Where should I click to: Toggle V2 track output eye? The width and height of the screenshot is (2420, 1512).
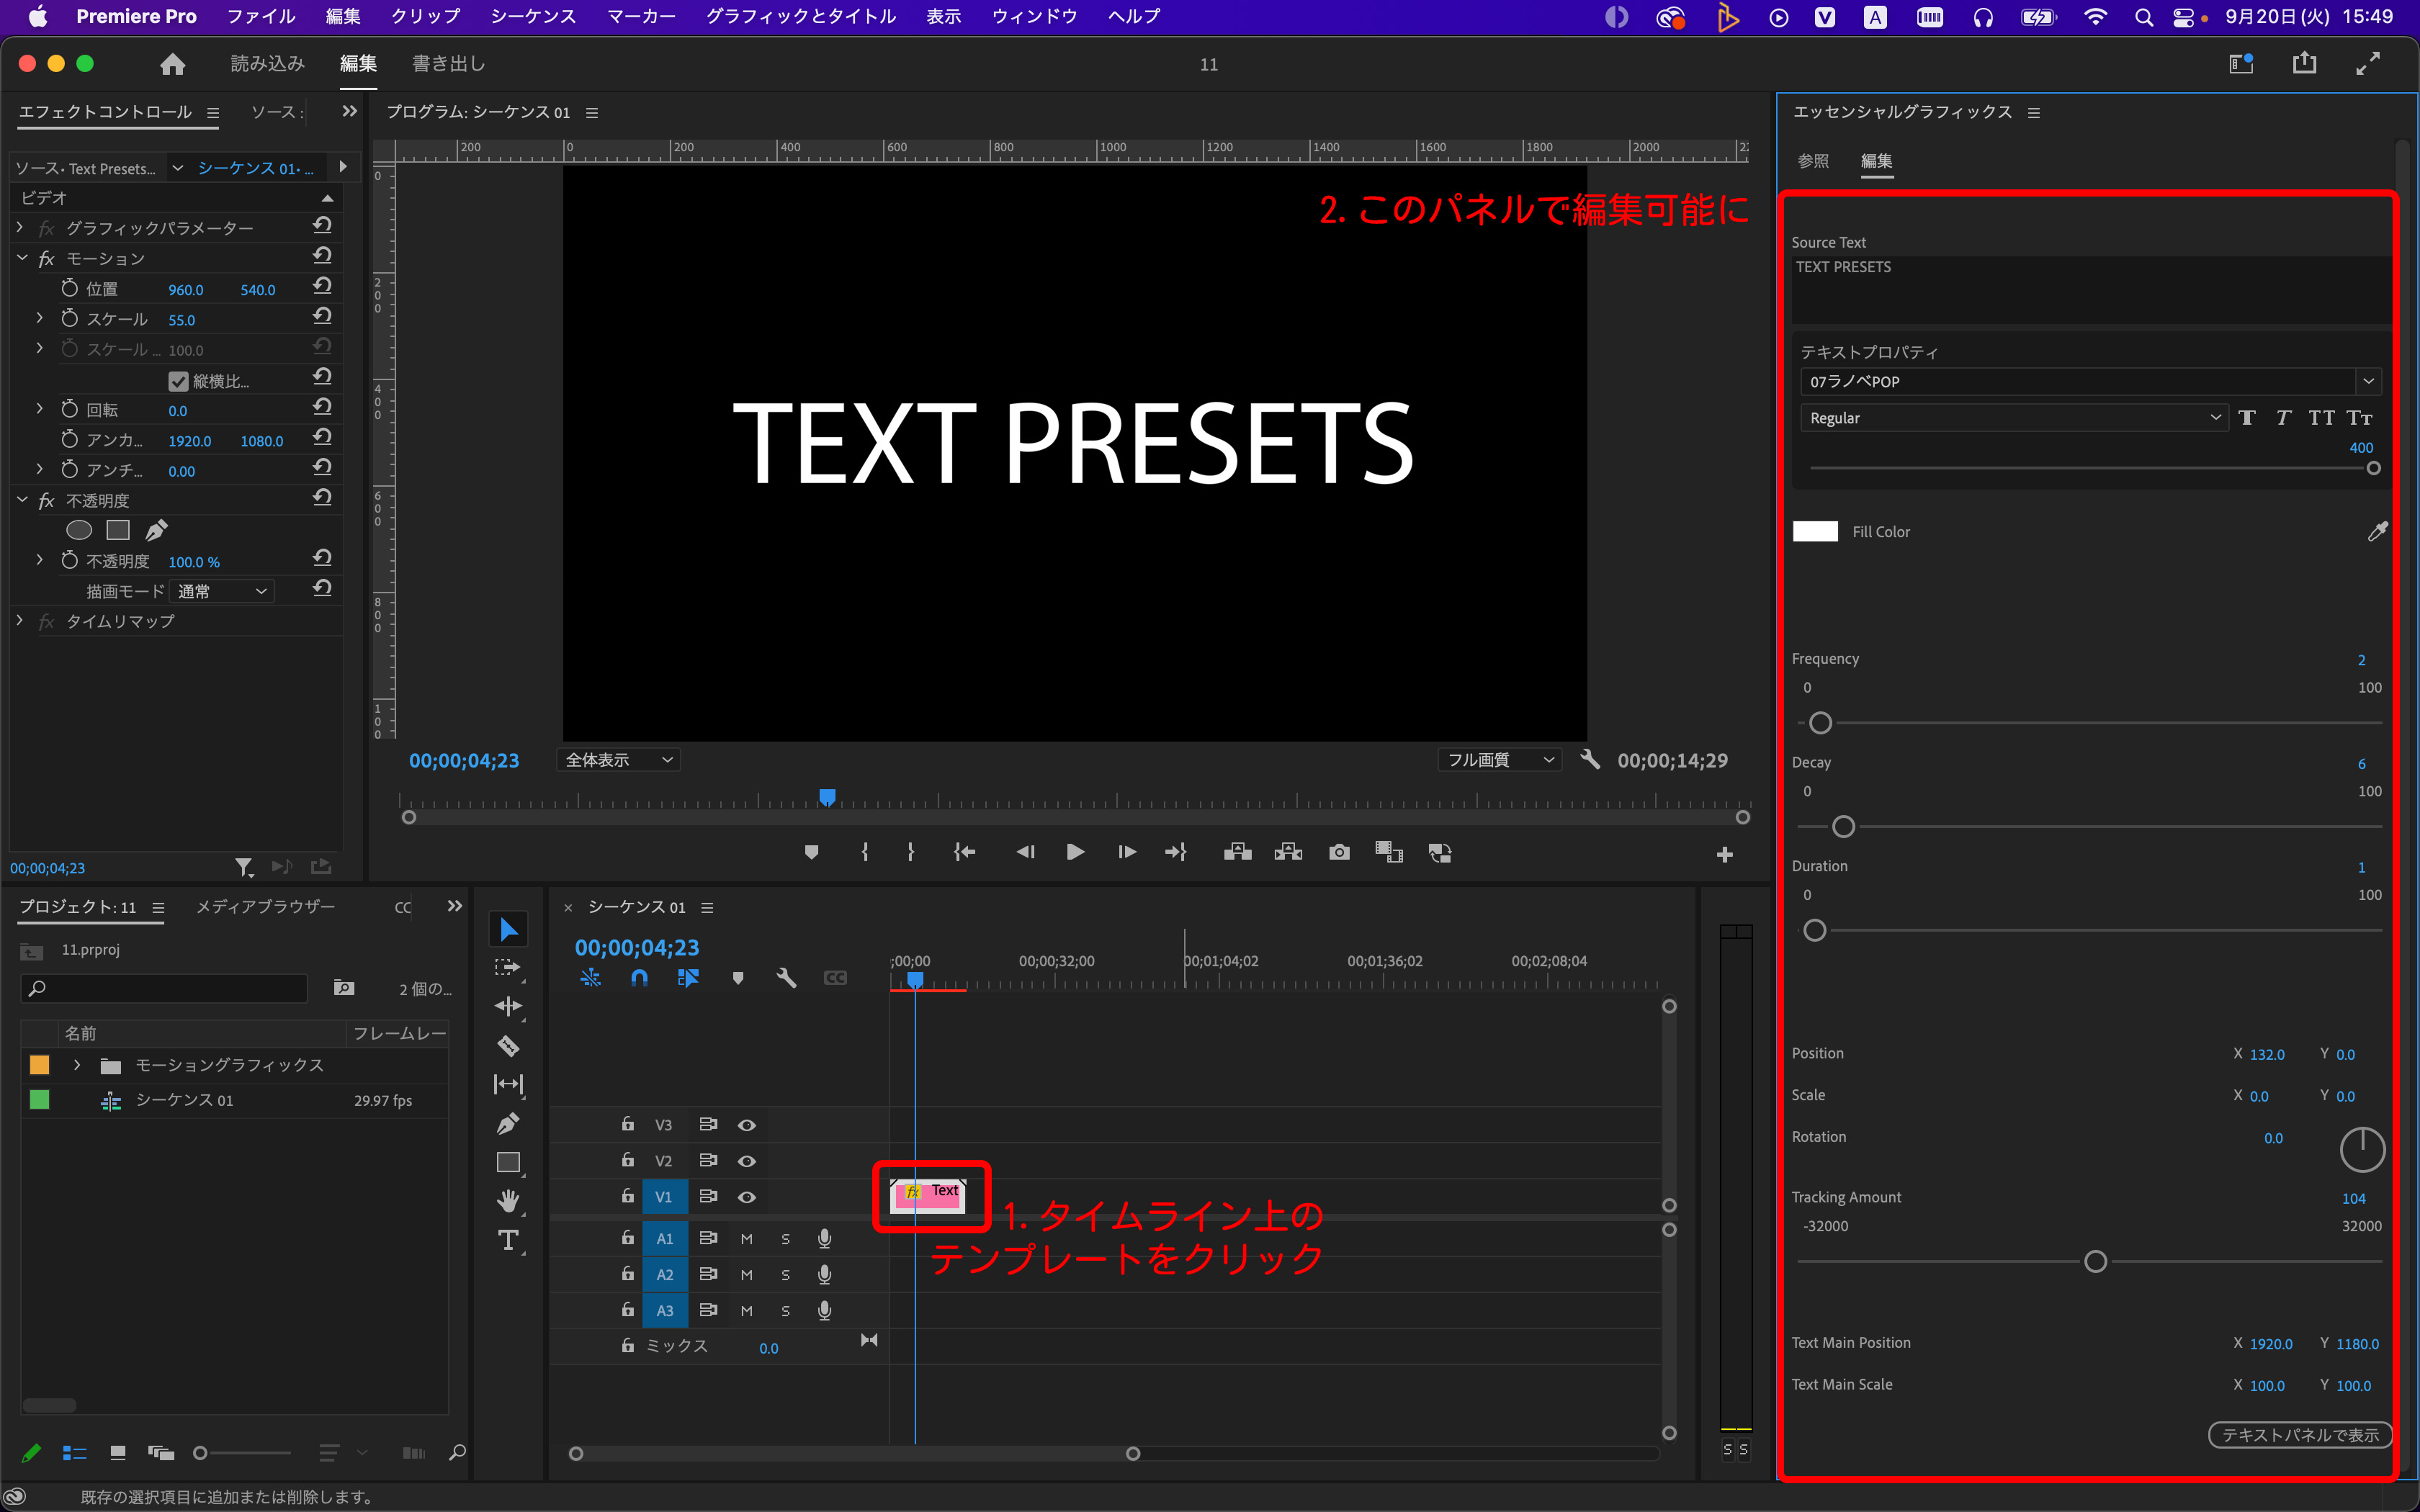point(746,1161)
